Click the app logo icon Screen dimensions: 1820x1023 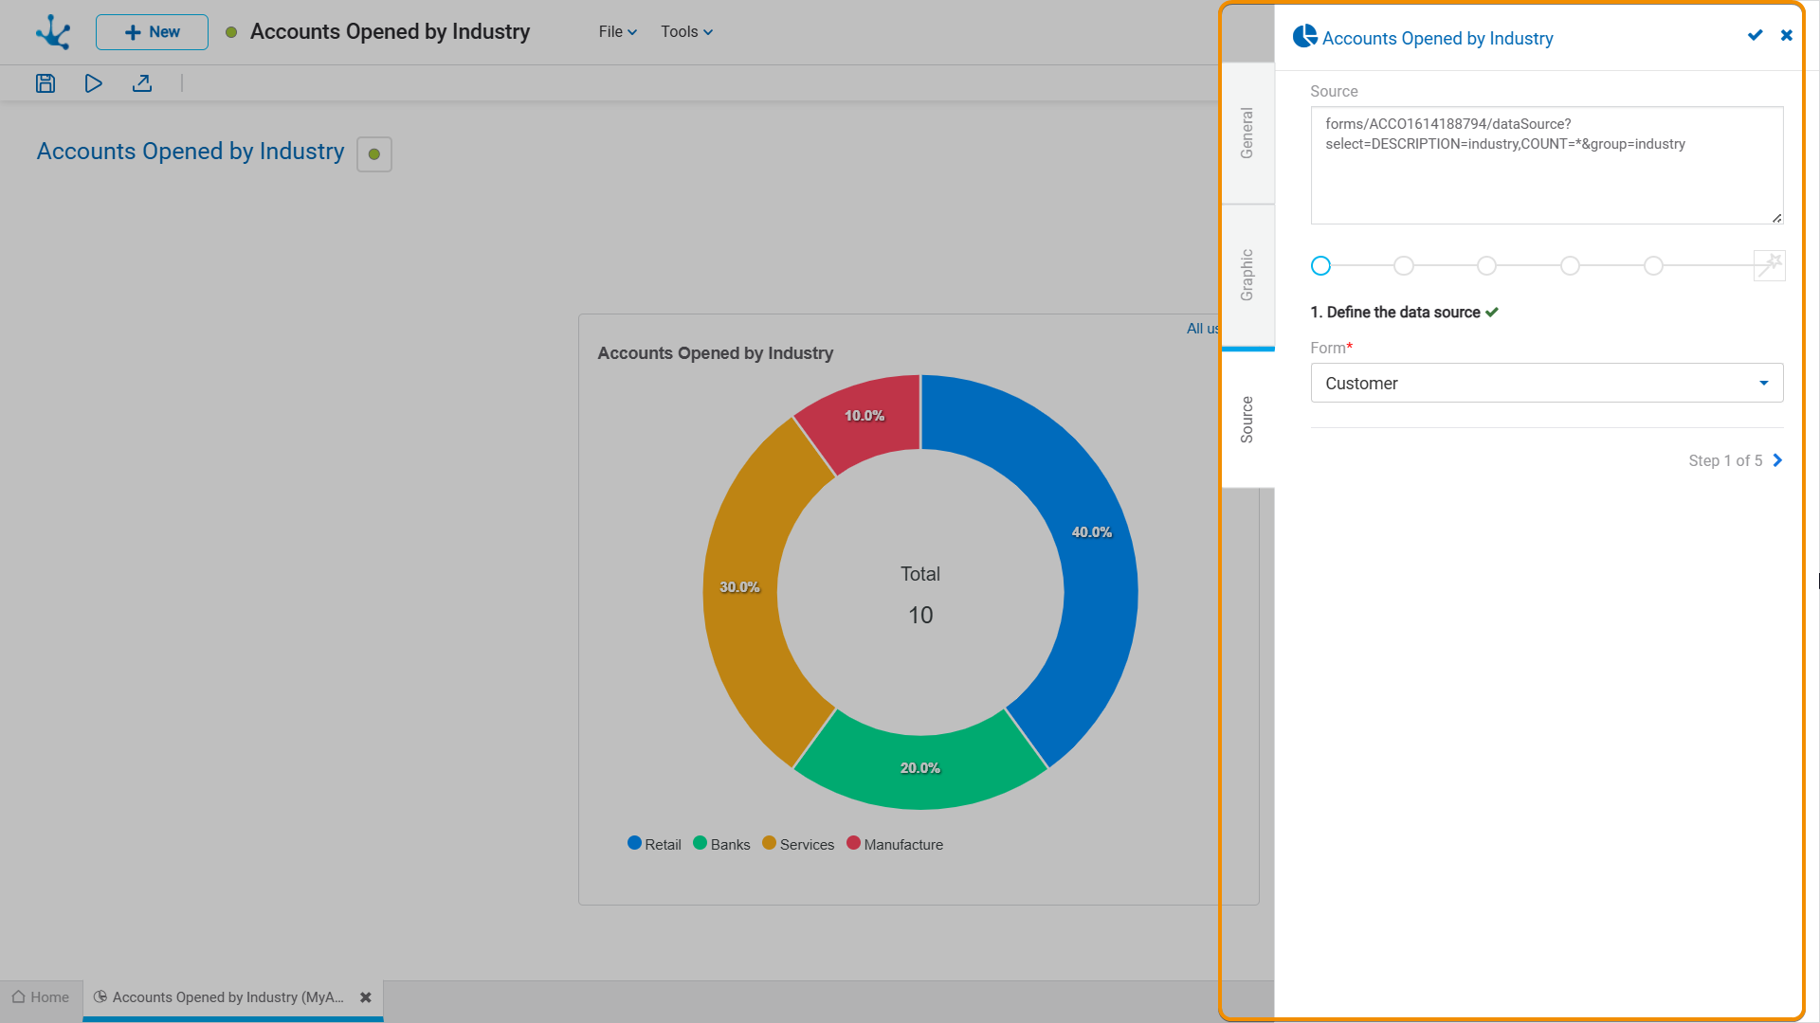[x=53, y=32]
